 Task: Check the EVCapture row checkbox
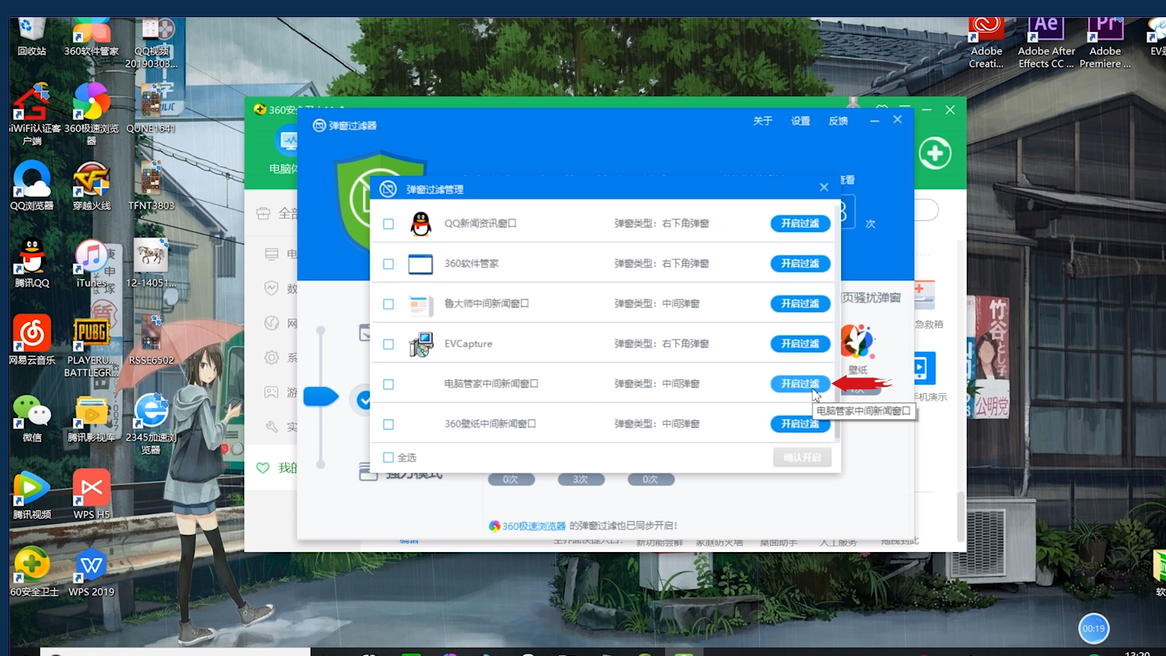[388, 344]
